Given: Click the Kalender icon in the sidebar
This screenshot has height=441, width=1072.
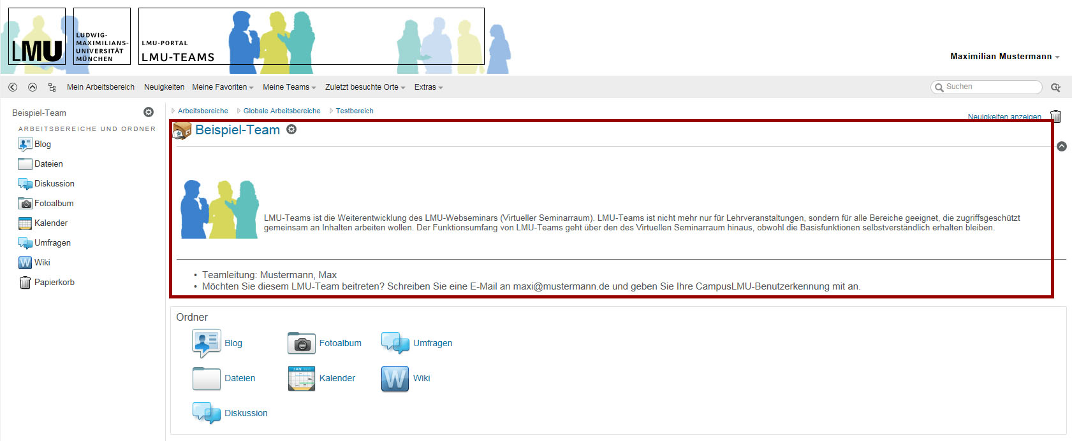Looking at the screenshot, I should pyautogui.click(x=25, y=223).
